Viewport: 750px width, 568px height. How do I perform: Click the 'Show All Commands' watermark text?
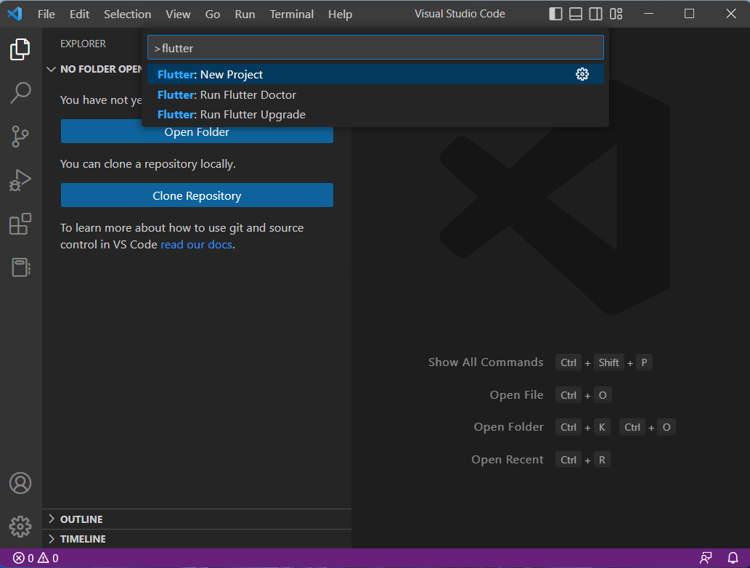[x=486, y=362]
